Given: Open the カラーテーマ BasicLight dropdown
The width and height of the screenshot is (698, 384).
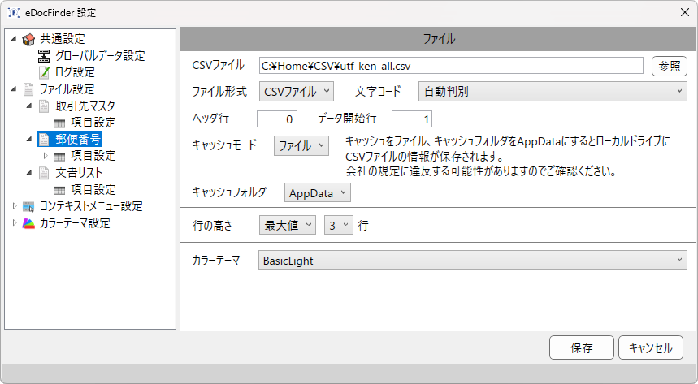Looking at the screenshot, I should 472,260.
